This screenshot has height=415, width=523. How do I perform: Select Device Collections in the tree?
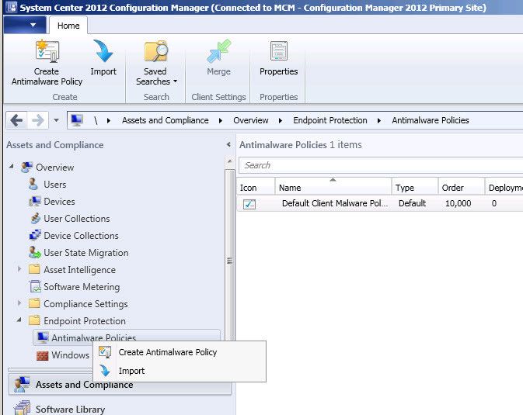pos(81,236)
